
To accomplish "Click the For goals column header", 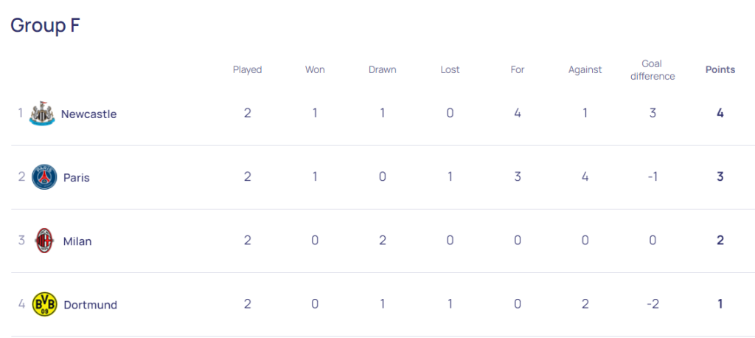I will tap(518, 70).
